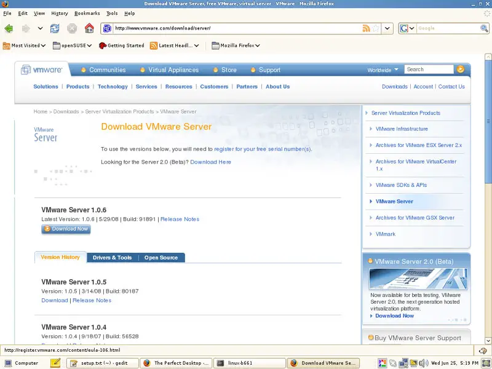The width and height of the screenshot is (492, 369).
Task: Reload the current page
Action: pos(55,28)
